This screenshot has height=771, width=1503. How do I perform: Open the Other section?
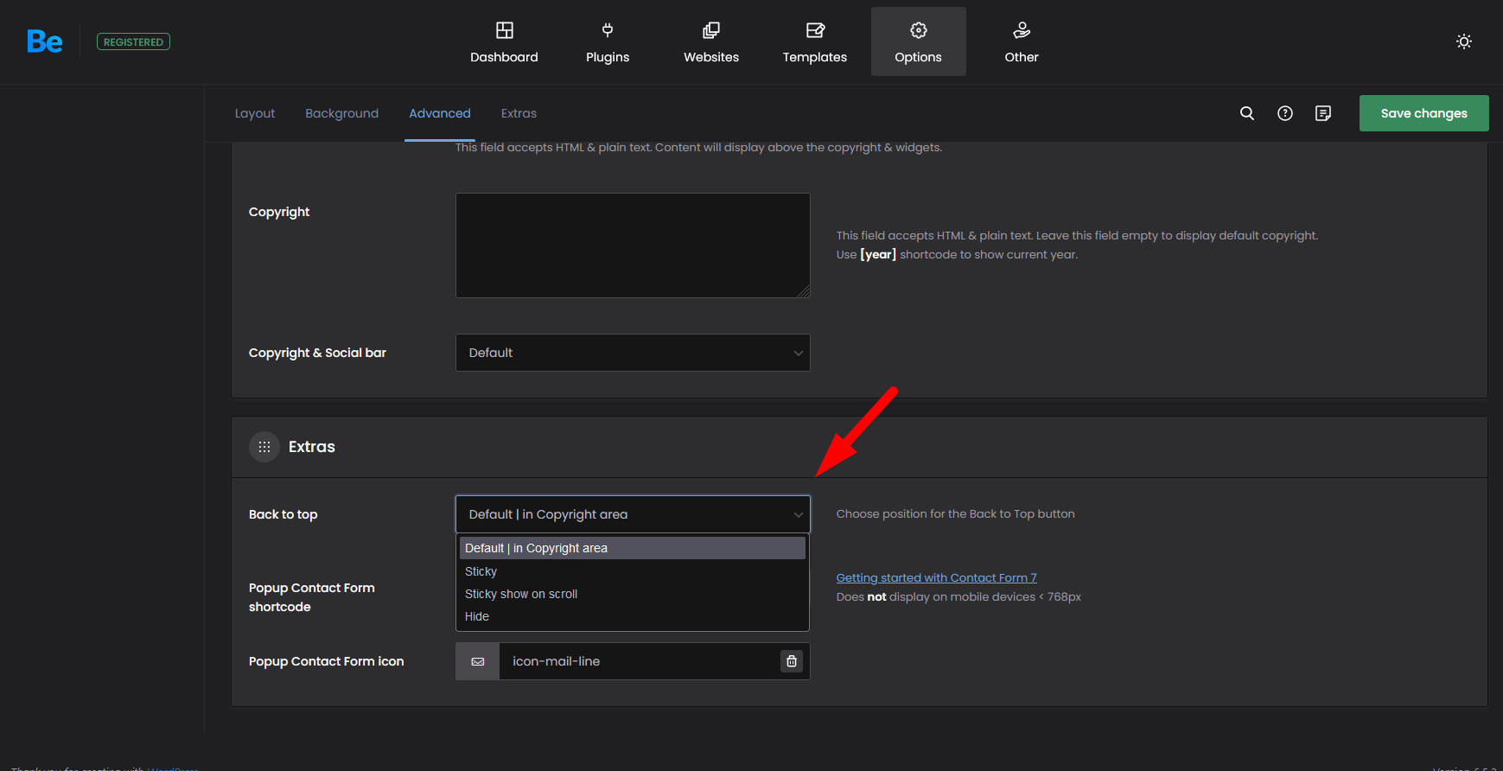click(x=1022, y=41)
